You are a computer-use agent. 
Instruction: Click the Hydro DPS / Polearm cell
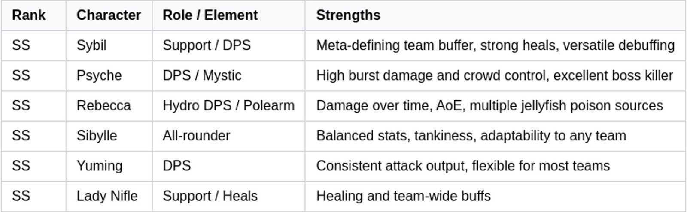point(228,106)
